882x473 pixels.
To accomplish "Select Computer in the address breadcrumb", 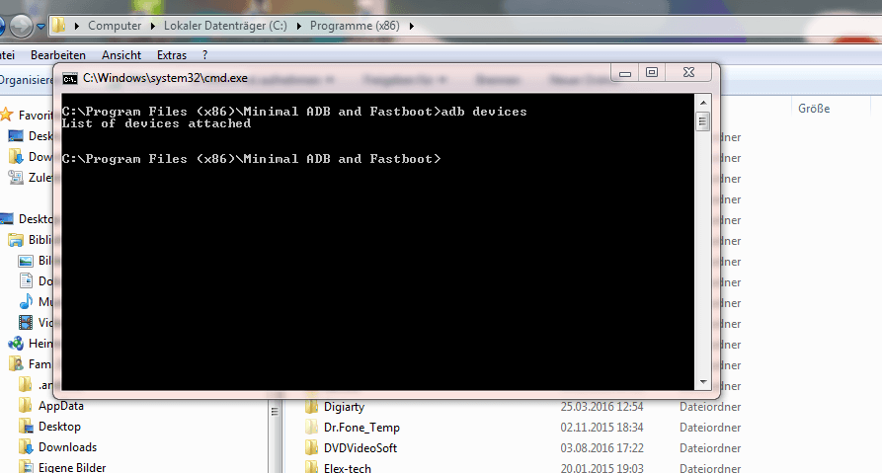I will (x=115, y=26).
